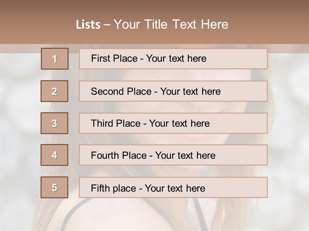Select the Your Title Text Here heading

click(x=171, y=24)
